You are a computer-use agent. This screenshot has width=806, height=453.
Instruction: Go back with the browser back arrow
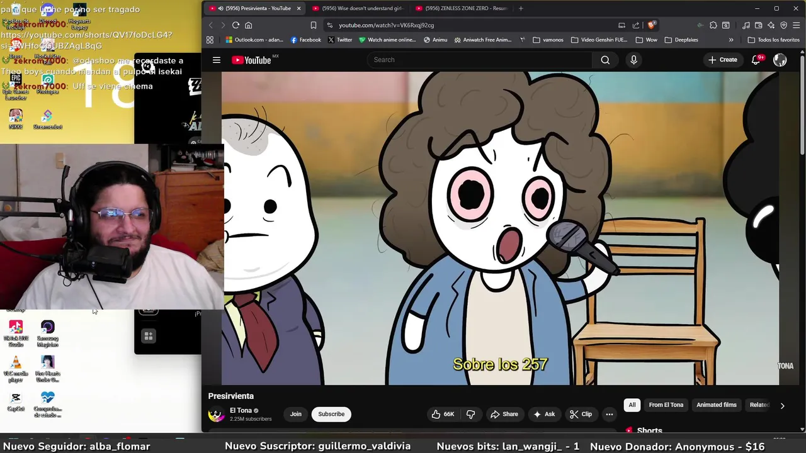pos(211,25)
